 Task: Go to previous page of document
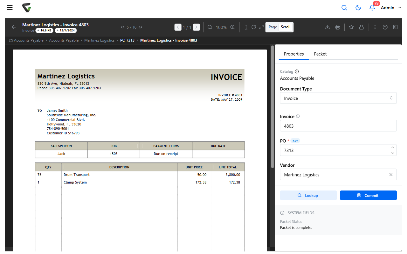178,27
